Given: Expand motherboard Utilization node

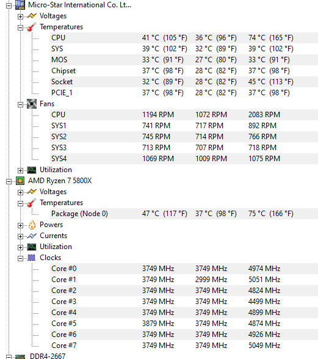Looking at the screenshot, I should click(x=20, y=170).
